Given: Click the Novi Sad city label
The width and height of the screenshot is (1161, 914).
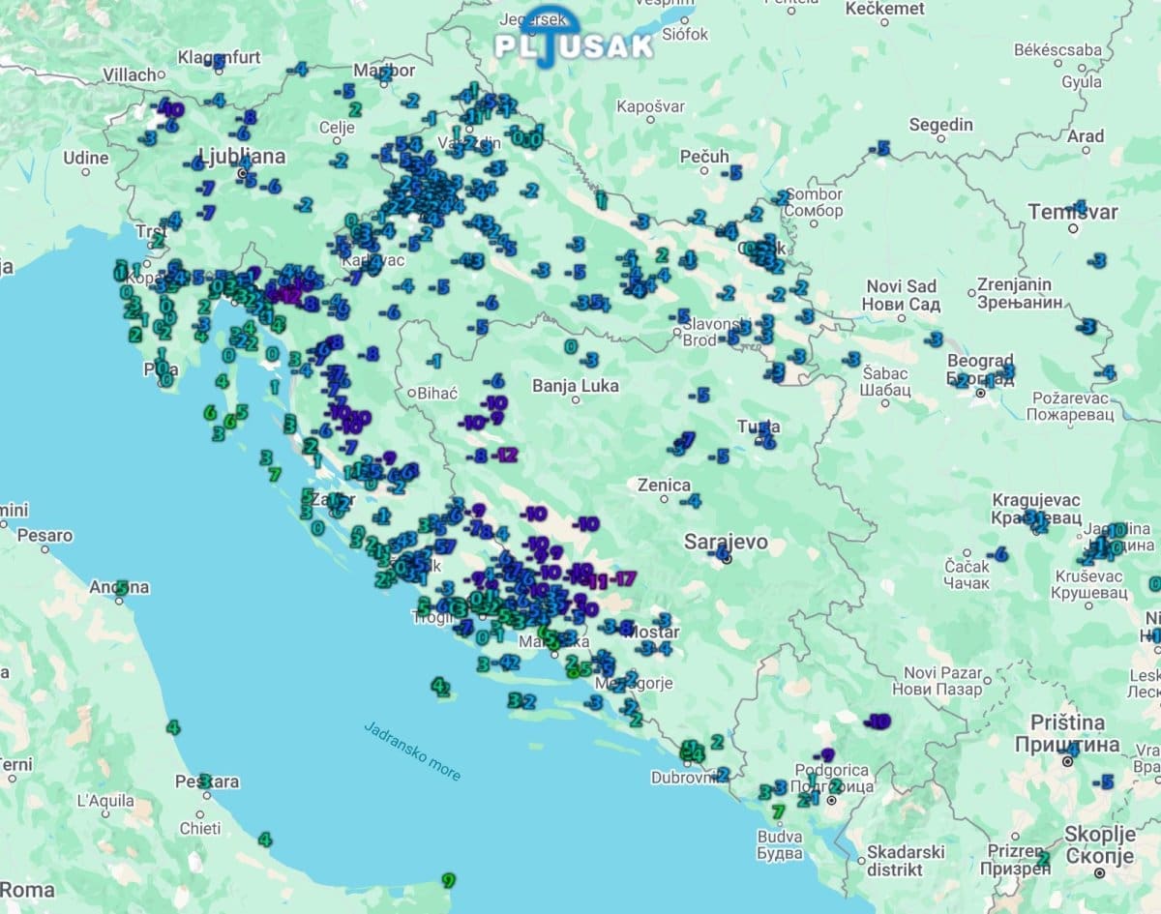Looking at the screenshot, I should tap(902, 286).
